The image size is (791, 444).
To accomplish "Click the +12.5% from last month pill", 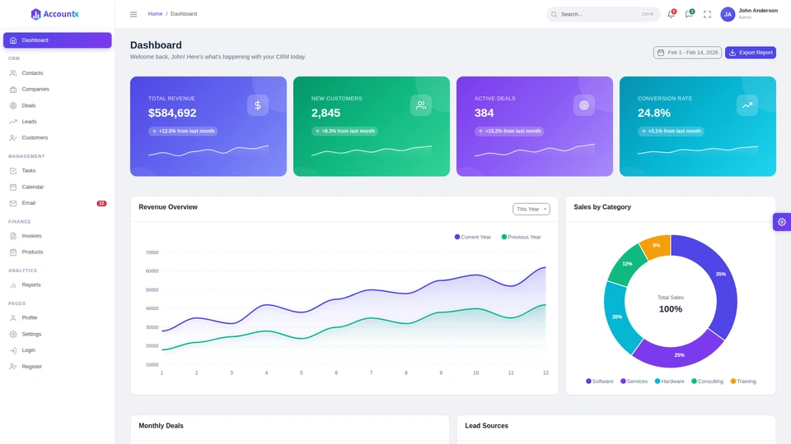I will tap(183, 132).
